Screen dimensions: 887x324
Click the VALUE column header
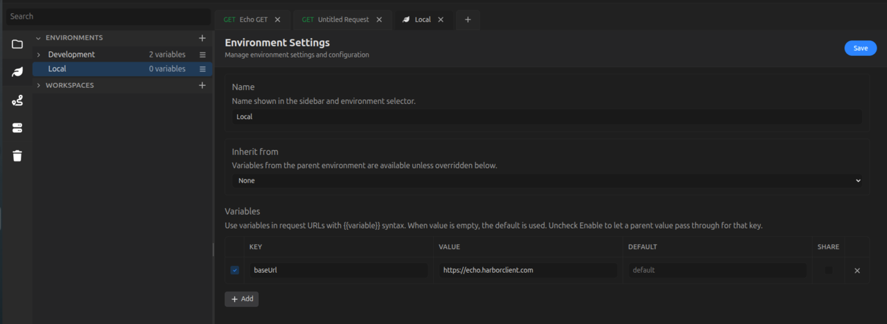(x=449, y=247)
